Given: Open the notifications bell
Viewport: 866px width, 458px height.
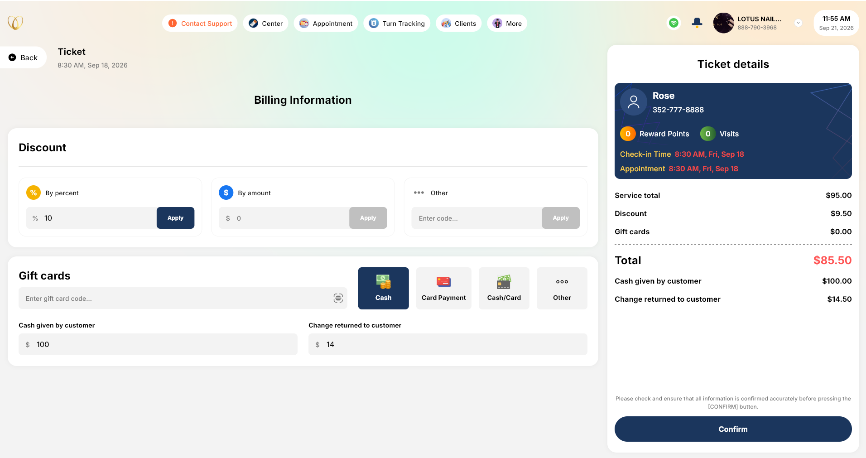Looking at the screenshot, I should coord(697,23).
